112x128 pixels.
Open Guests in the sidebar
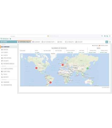point(5,55)
